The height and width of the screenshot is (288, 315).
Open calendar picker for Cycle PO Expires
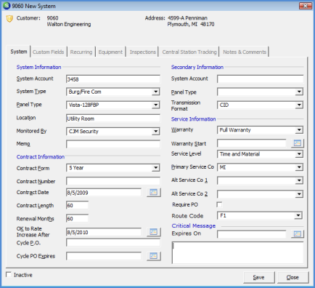tap(154, 256)
